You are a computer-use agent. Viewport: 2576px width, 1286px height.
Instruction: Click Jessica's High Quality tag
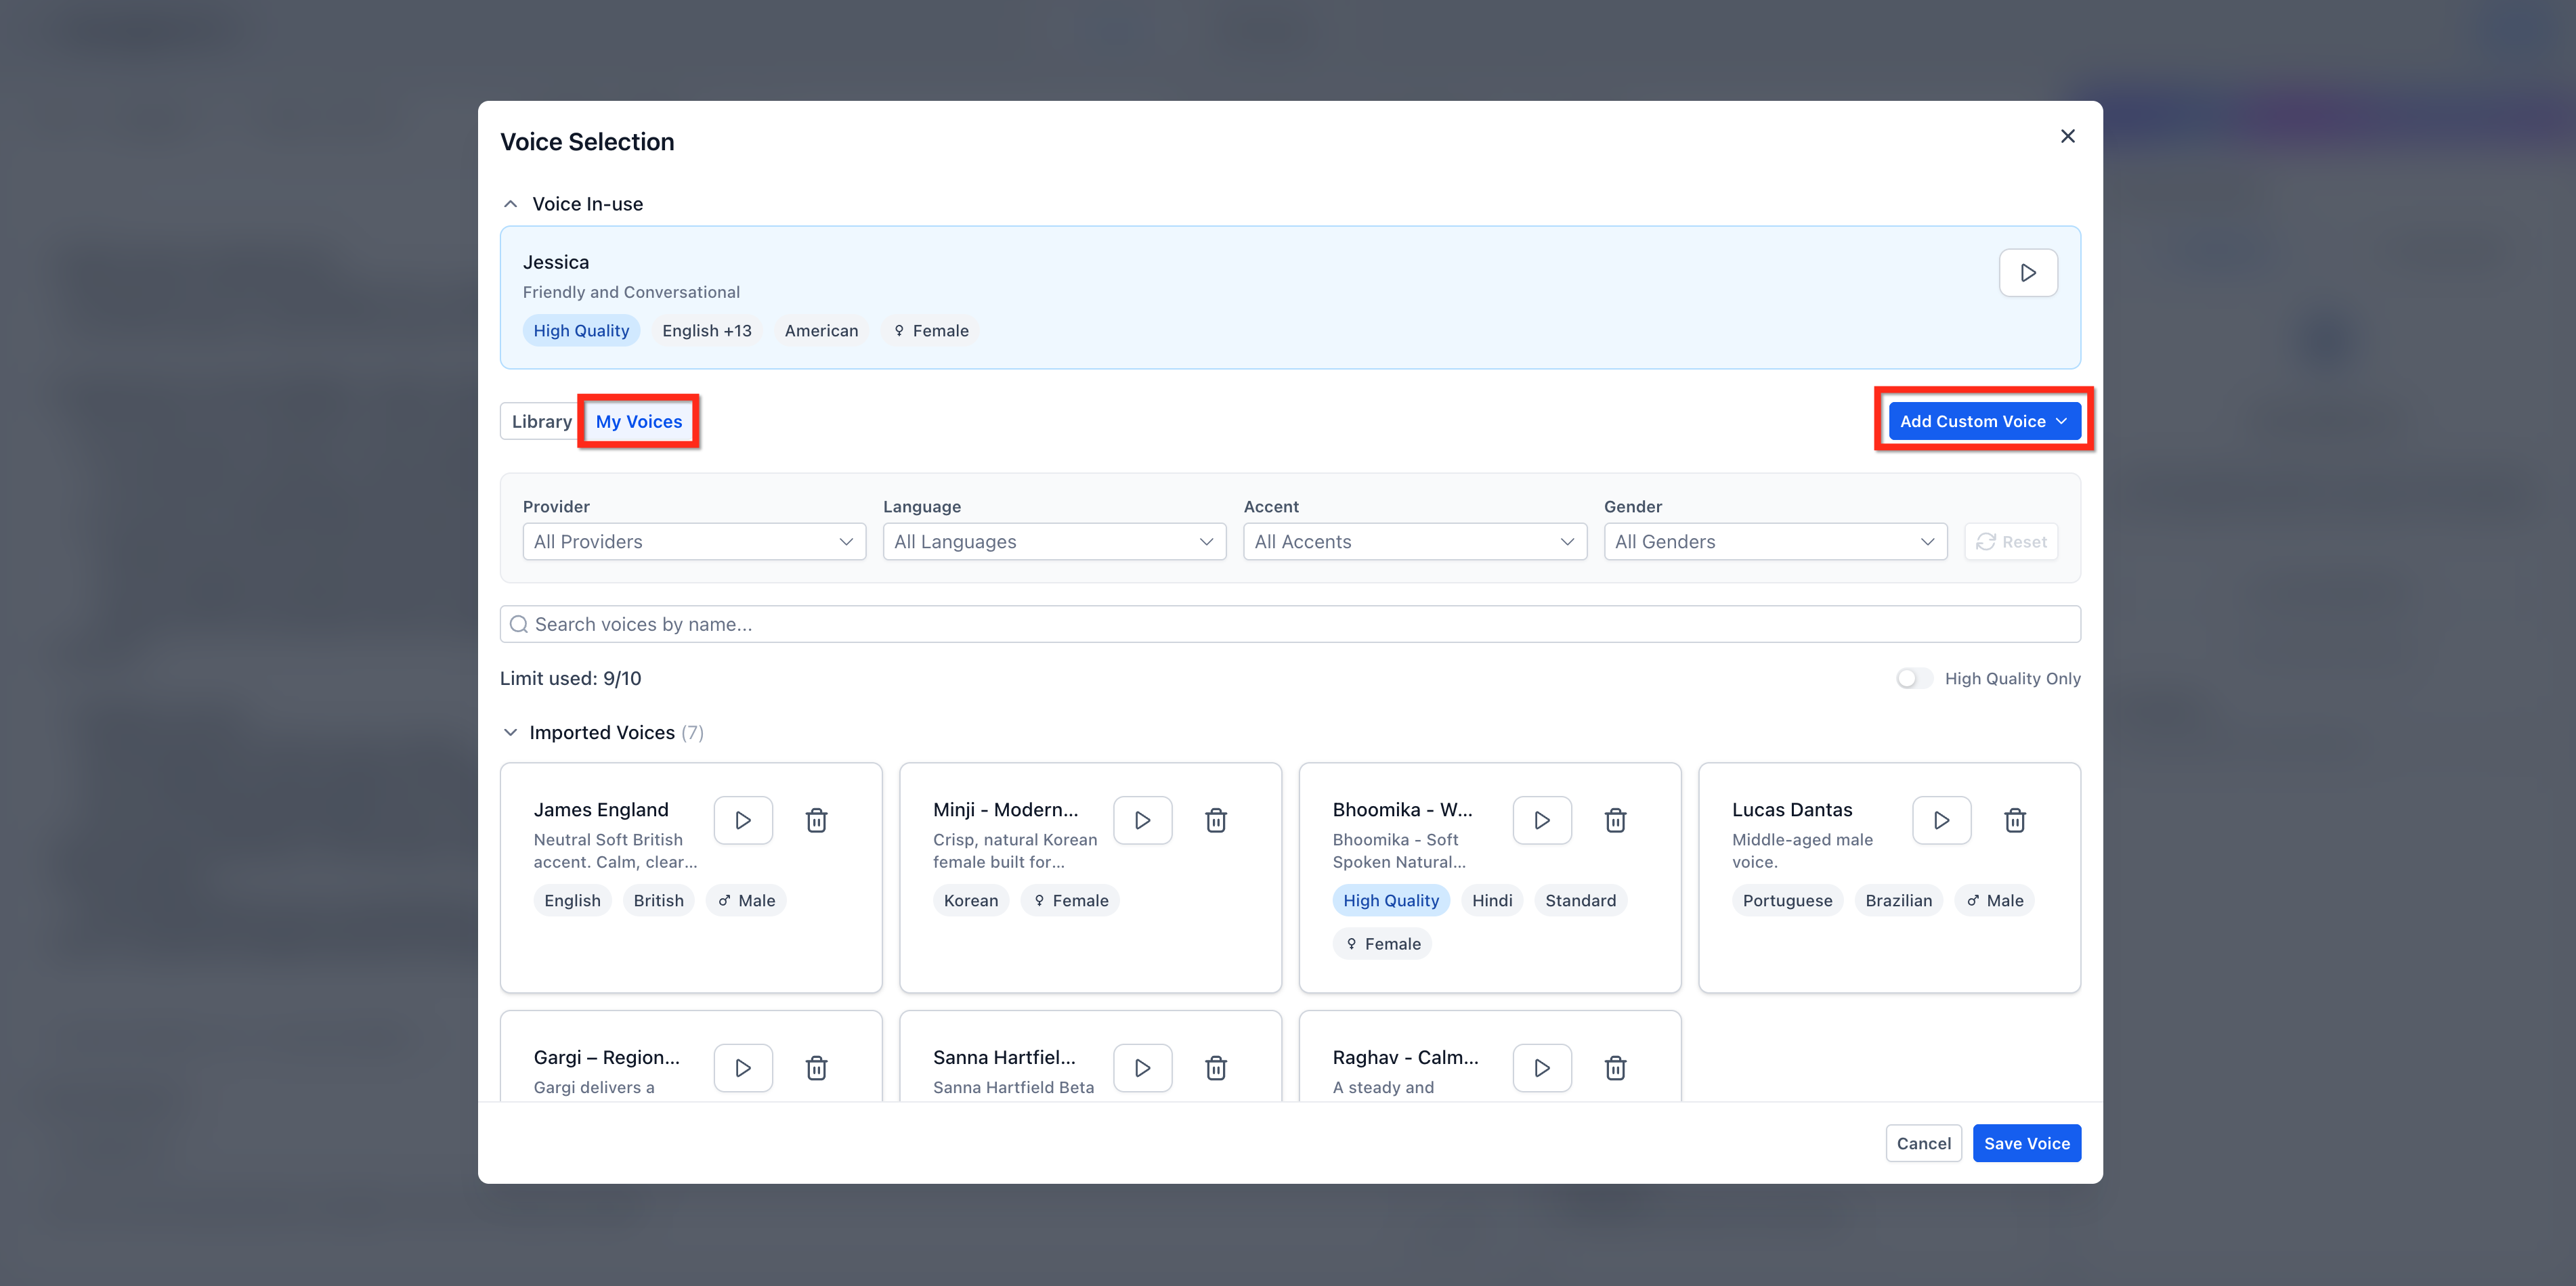coord(581,331)
